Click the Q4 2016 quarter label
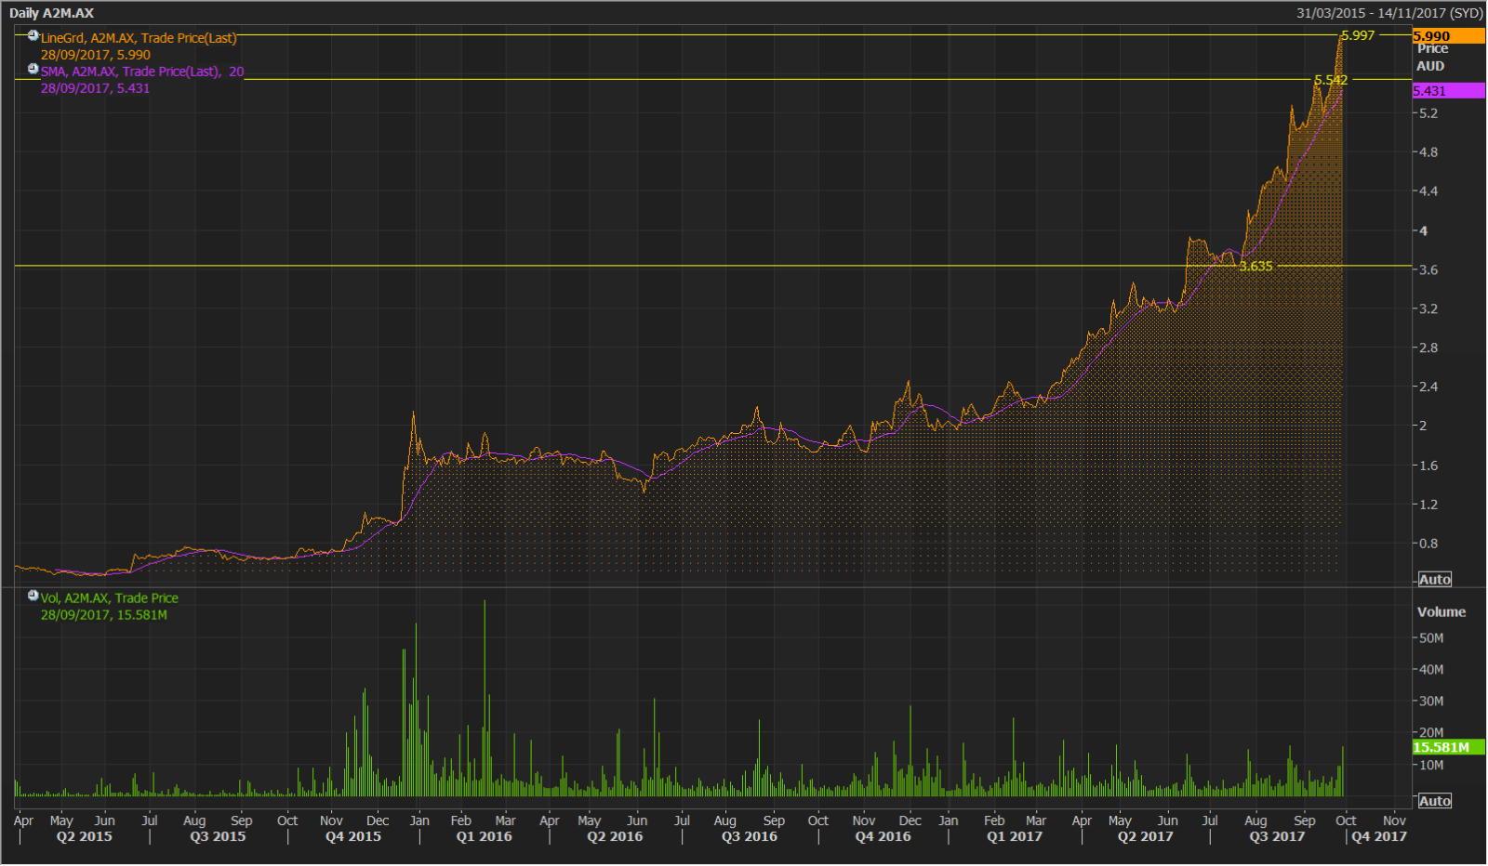Image resolution: width=1488 pixels, height=866 pixels. 883,836
